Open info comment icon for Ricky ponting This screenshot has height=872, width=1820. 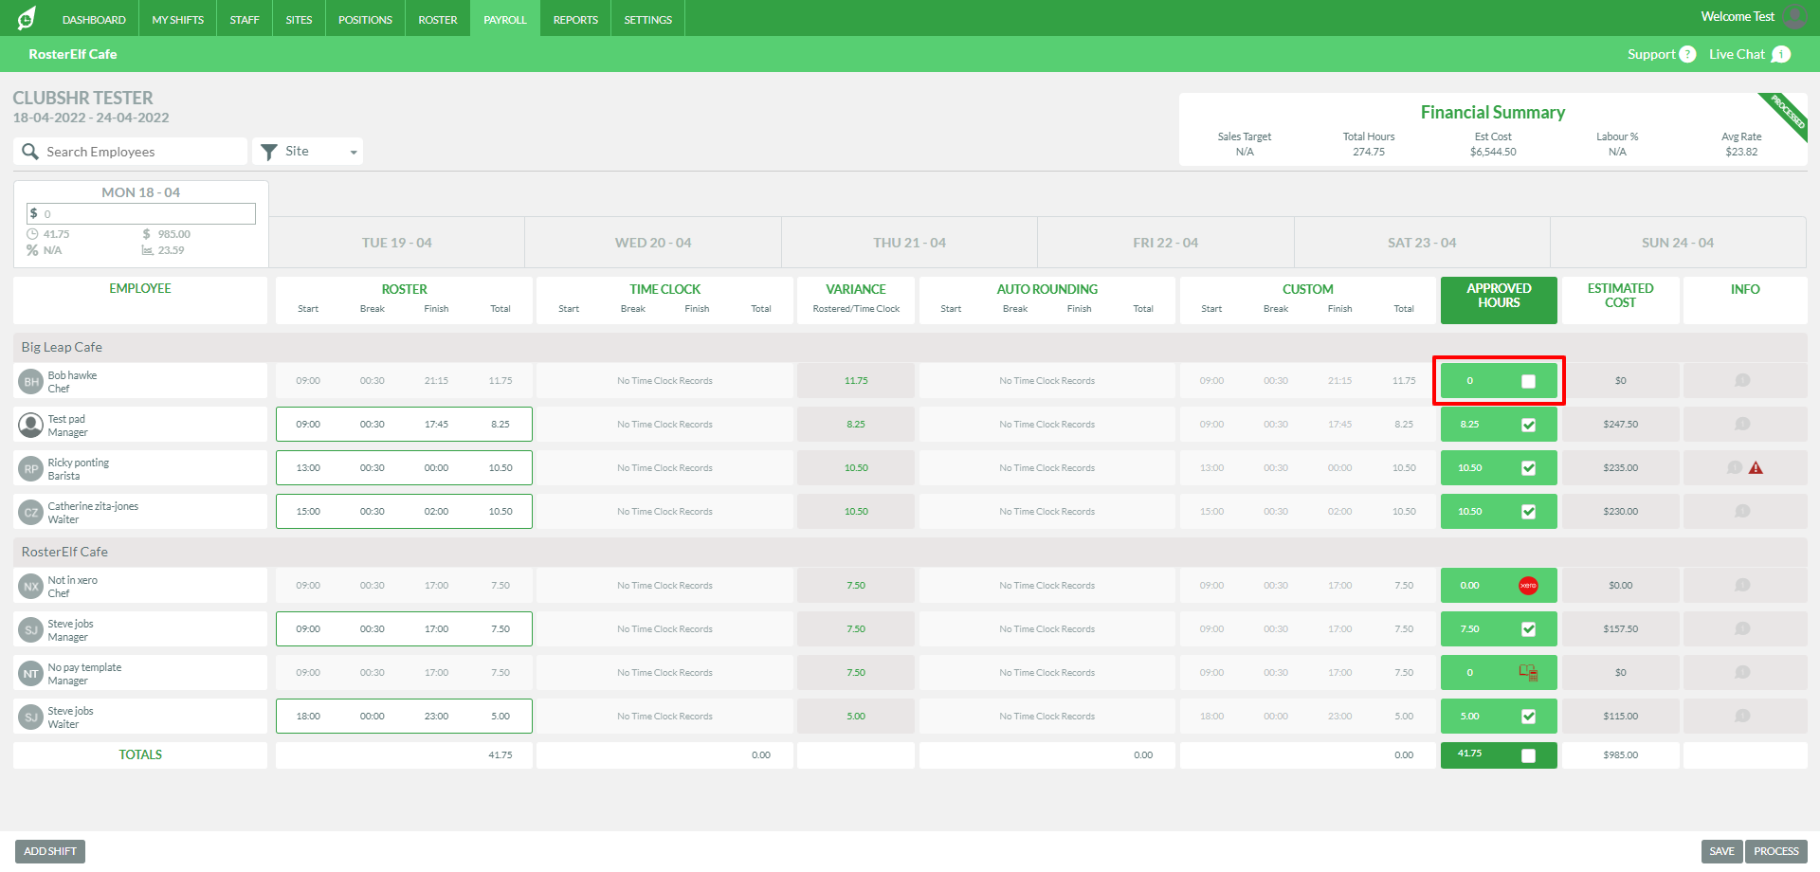tap(1735, 467)
